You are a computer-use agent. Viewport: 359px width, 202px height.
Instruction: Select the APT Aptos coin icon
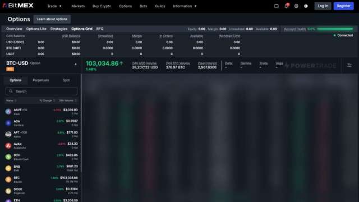(x=8, y=134)
